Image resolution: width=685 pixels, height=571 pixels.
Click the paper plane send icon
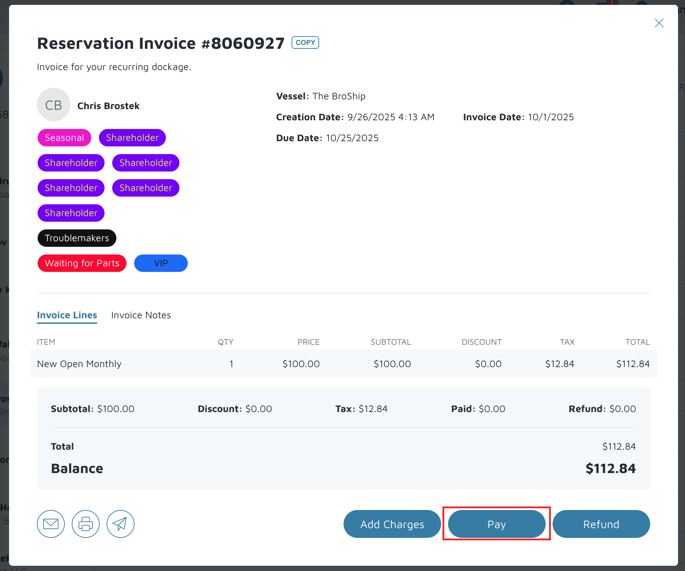(x=121, y=524)
